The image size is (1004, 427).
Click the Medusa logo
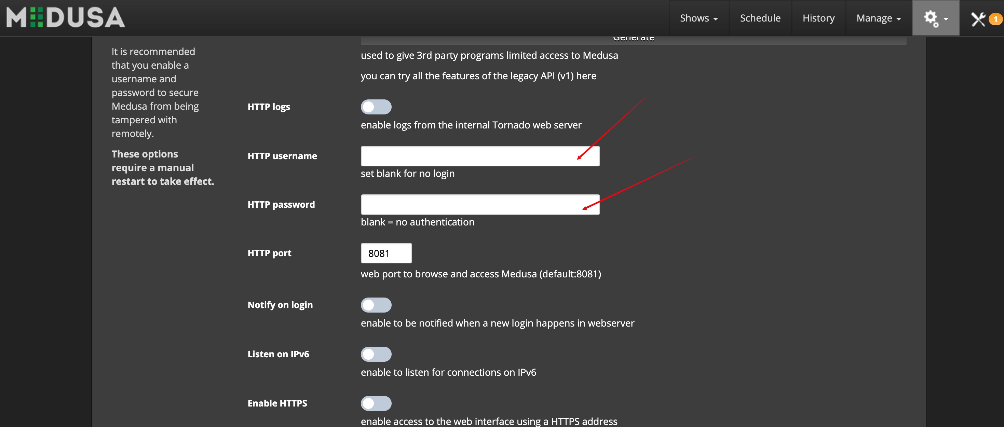(x=66, y=17)
